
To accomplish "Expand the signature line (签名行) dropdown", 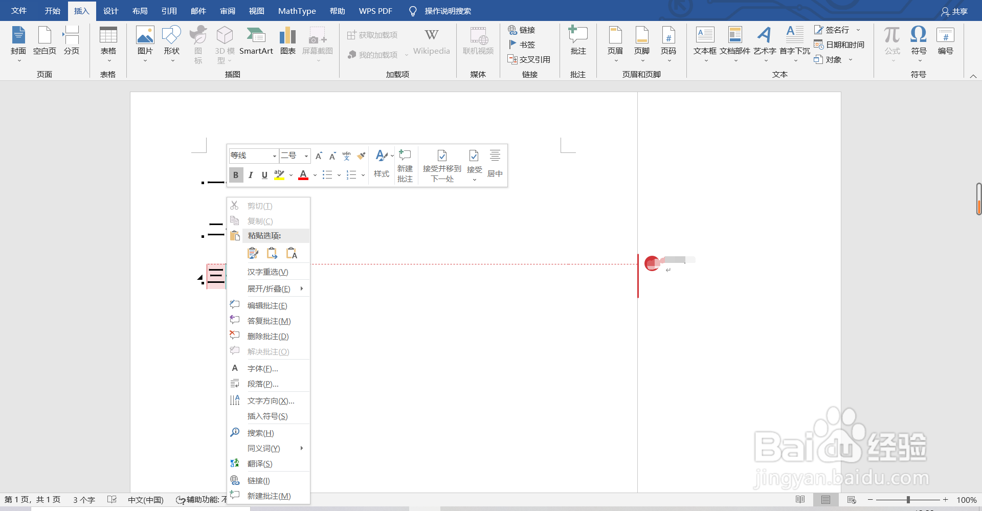I will (x=858, y=30).
